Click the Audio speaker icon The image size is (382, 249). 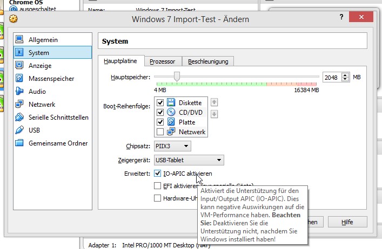[19, 91]
